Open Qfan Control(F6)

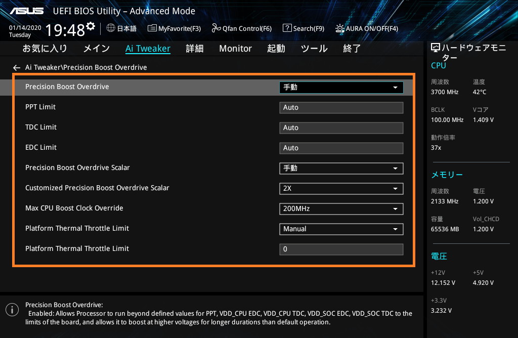point(241,28)
